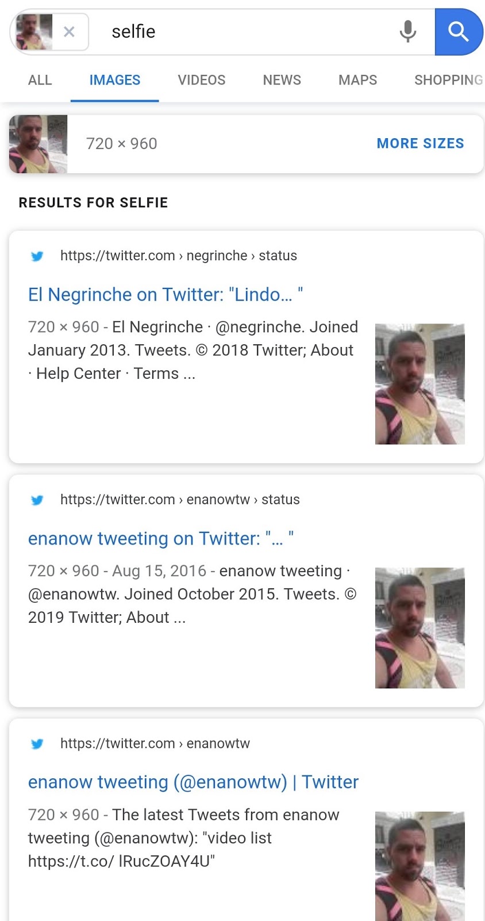
Task: Tap the microphone voice search icon
Action: pyautogui.click(x=407, y=32)
